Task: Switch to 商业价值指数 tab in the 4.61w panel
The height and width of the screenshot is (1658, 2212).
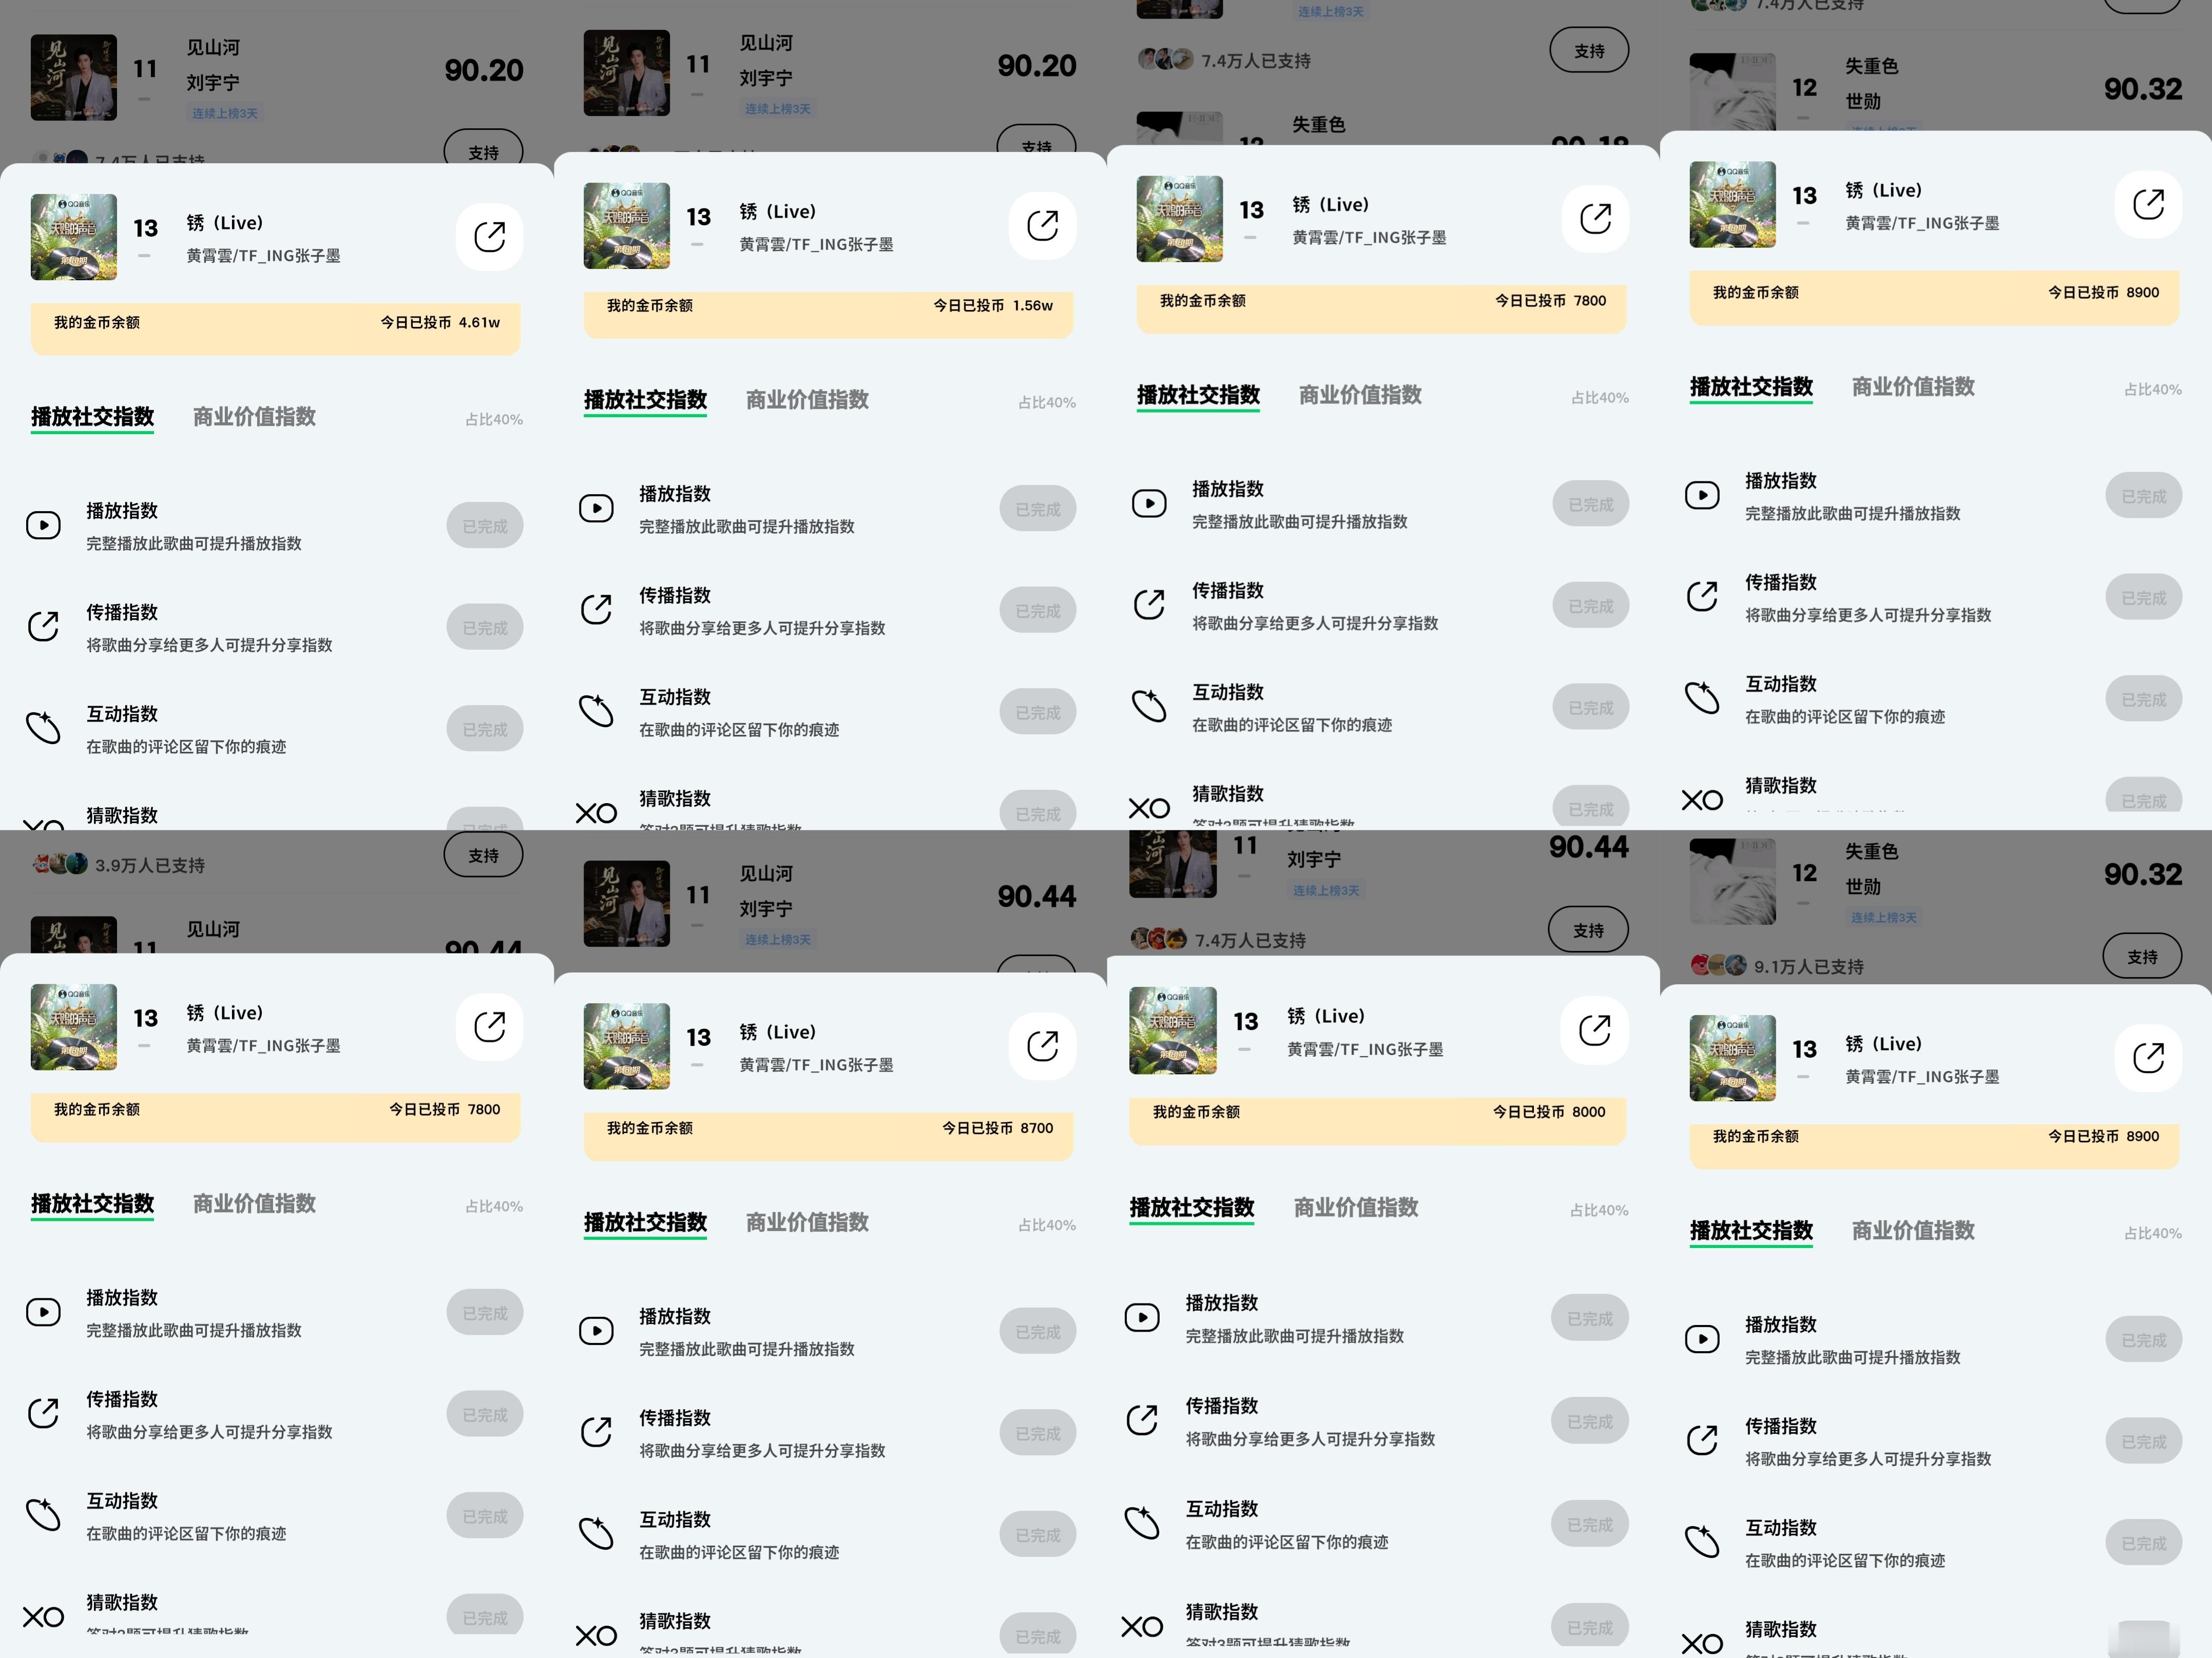Action: click(254, 417)
